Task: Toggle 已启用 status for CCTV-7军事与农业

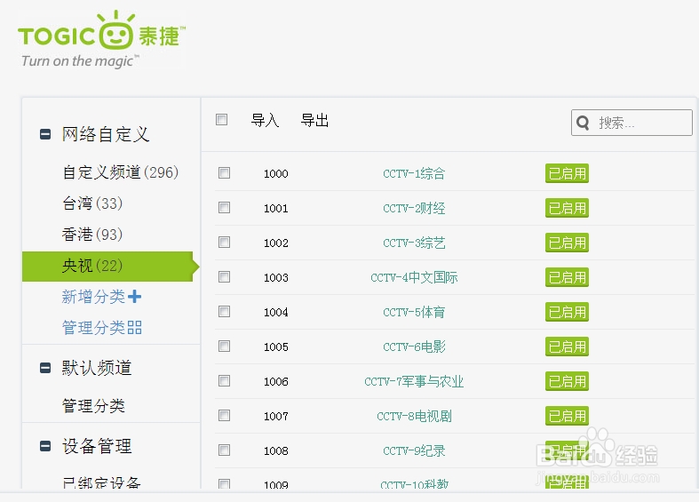Action: (x=567, y=382)
